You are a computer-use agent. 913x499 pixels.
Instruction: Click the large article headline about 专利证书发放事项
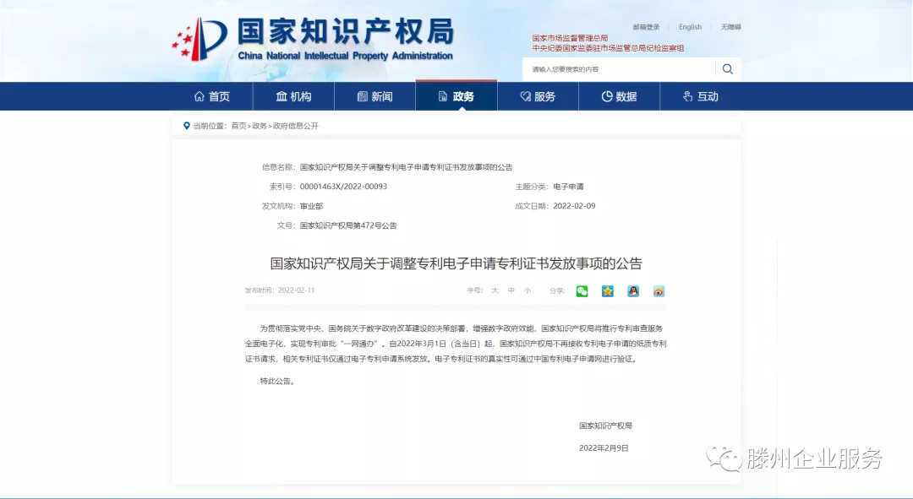[456, 263]
